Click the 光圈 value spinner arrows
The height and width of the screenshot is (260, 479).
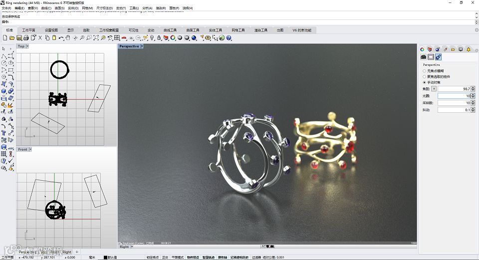click(473, 96)
